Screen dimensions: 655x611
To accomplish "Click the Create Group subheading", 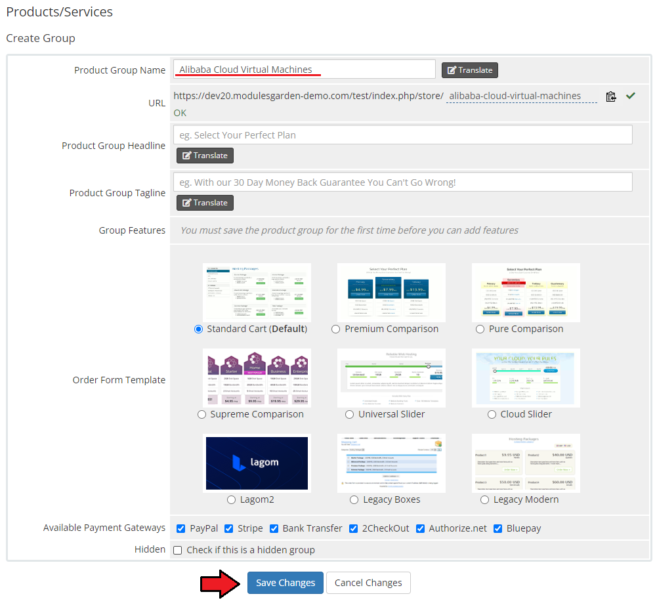I will pyautogui.click(x=41, y=38).
